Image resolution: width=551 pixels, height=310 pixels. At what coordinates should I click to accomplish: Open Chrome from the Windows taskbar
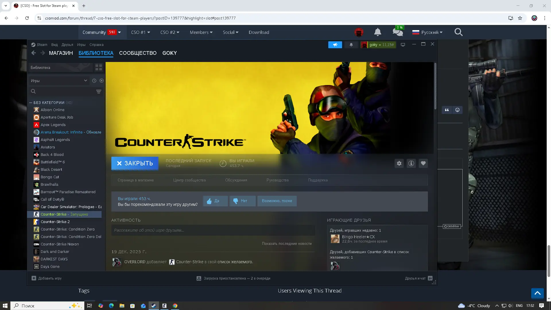[x=175, y=306]
